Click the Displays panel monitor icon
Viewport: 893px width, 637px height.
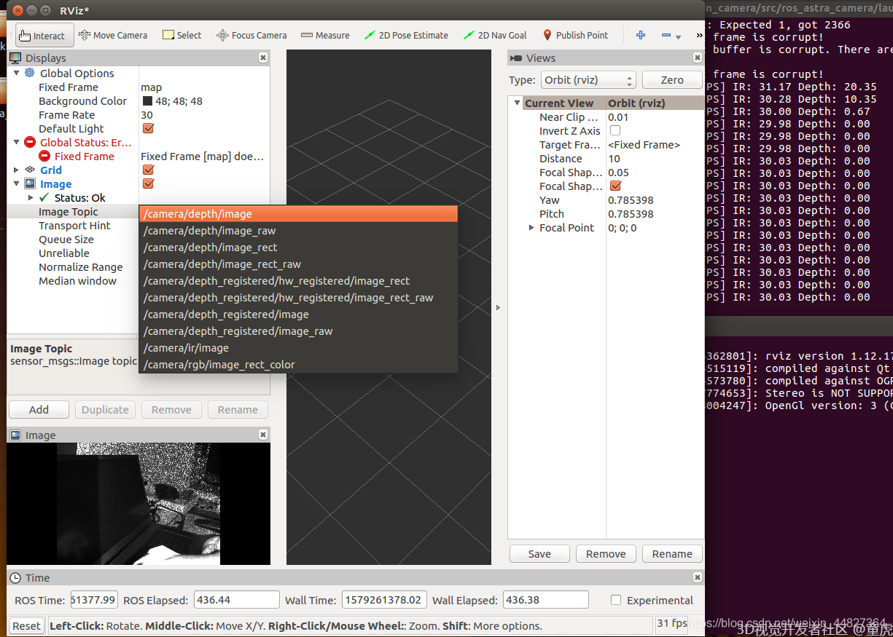click(15, 58)
